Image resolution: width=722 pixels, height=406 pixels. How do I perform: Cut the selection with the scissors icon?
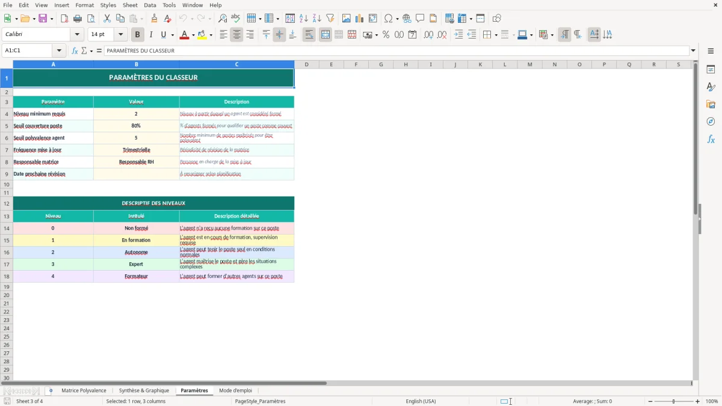107,19
